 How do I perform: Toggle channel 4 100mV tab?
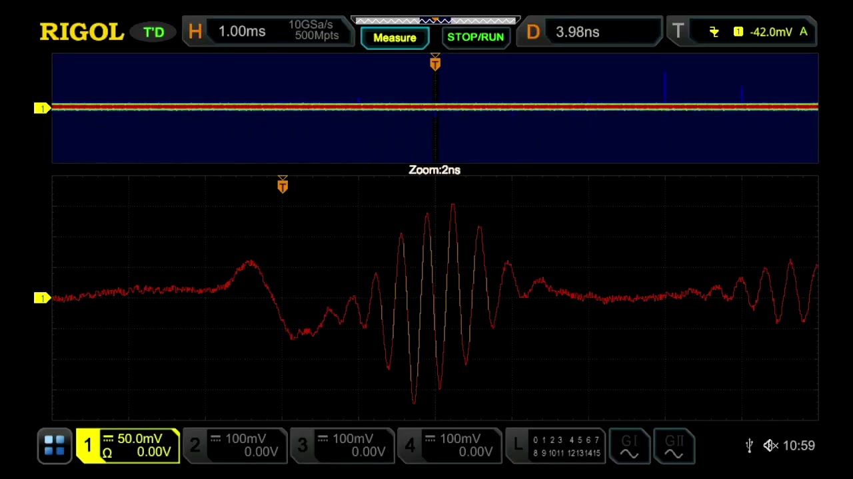coord(449,446)
